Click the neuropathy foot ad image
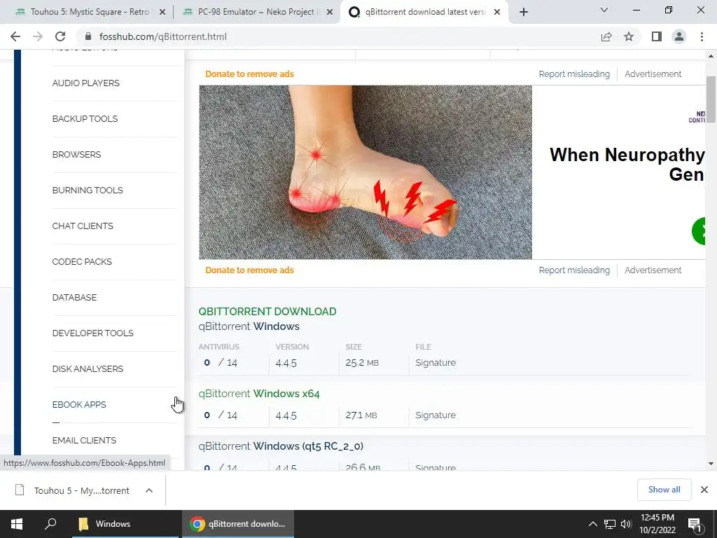This screenshot has height=538, width=717. pyautogui.click(x=366, y=172)
